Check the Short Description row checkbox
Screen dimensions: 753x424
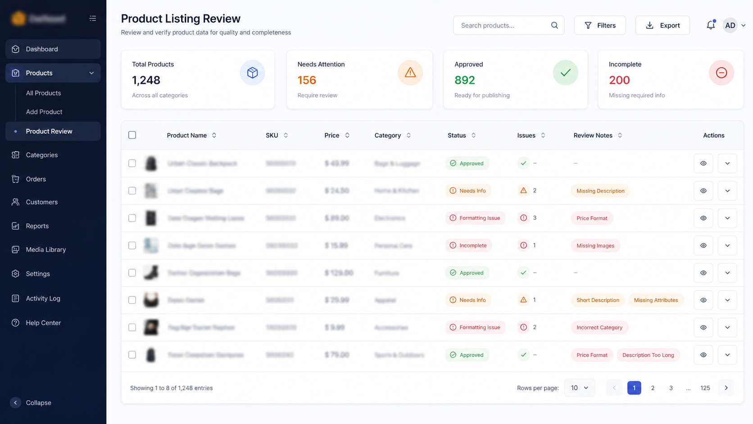132,300
